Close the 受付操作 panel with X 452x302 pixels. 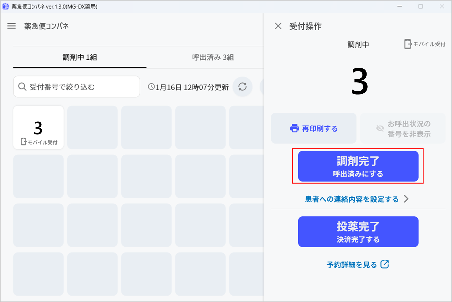[278, 26]
